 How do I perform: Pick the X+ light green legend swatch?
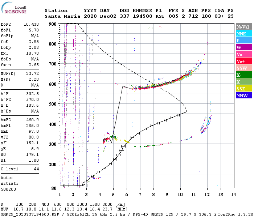244,82
